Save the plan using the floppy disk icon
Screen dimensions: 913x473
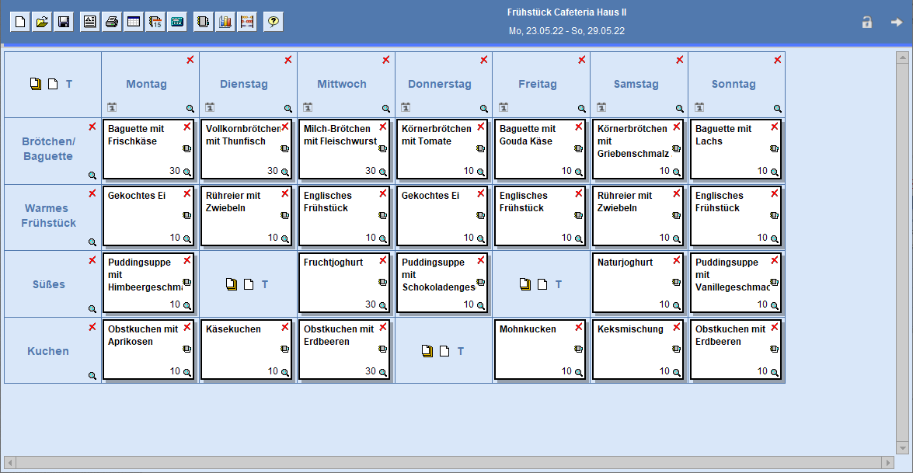coord(64,22)
